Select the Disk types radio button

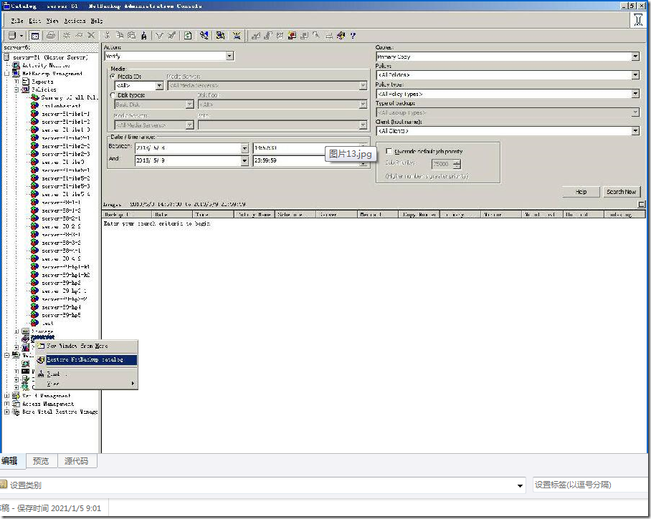pyautogui.click(x=113, y=94)
